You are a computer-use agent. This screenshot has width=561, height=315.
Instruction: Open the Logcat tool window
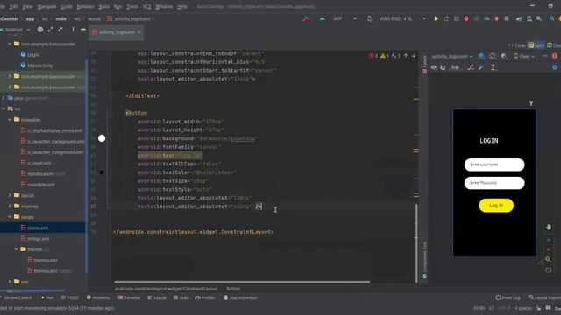pos(157,297)
